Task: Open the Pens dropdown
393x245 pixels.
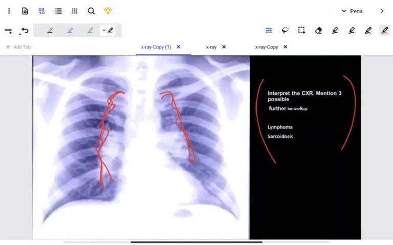Action: (x=352, y=11)
